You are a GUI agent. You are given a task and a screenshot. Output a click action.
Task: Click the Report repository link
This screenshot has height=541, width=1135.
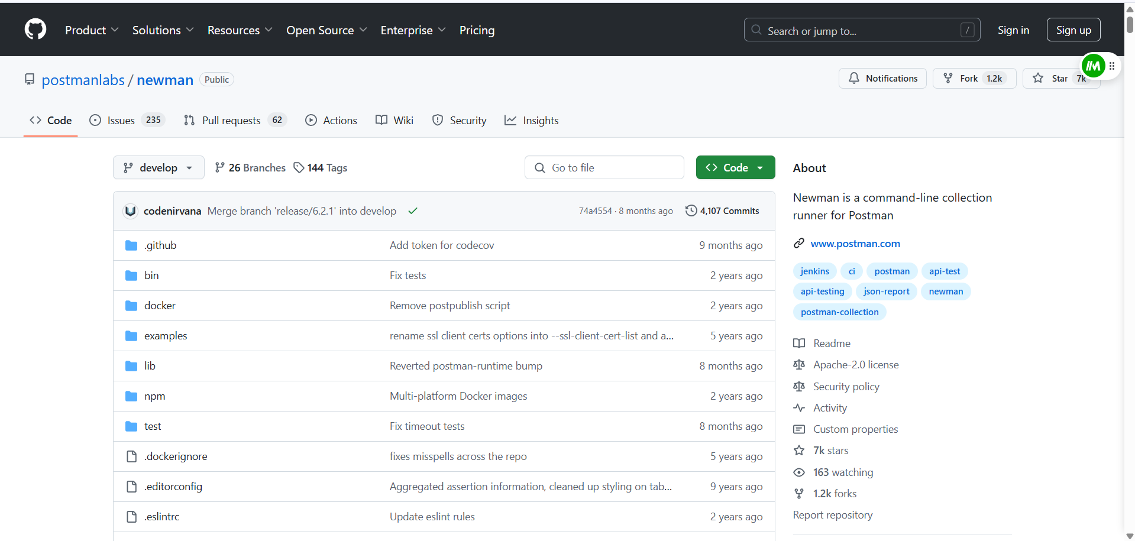click(x=833, y=515)
